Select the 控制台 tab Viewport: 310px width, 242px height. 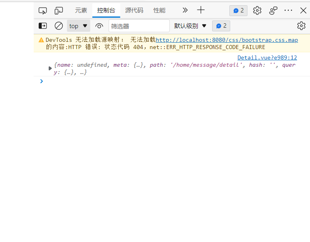(106, 10)
